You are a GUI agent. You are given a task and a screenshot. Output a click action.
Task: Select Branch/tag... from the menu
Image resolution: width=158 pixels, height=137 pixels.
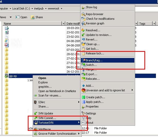(x=94, y=60)
